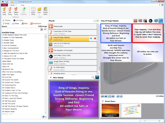Toggle the highlighted main display monitor icon
The width and height of the screenshot is (165, 123).
tap(161, 21)
